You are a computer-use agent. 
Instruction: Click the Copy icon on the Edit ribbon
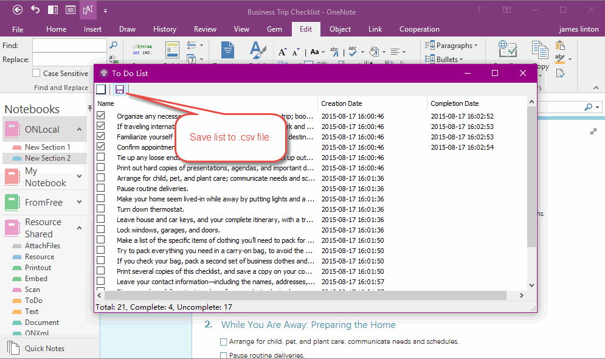coord(540,50)
